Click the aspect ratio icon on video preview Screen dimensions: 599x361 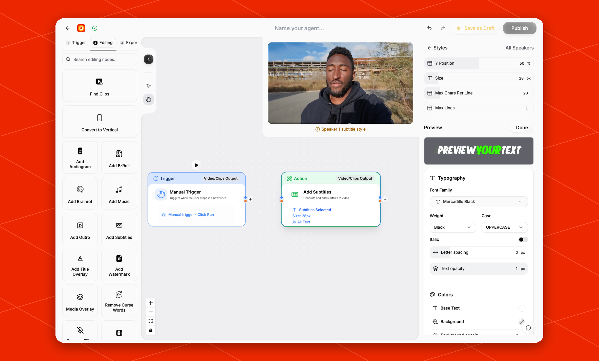click(394, 49)
